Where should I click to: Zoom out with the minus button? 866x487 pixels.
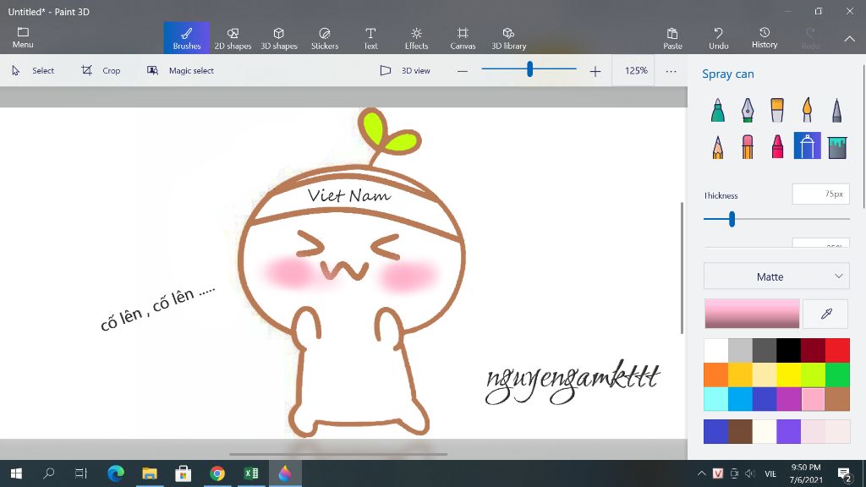tap(463, 71)
